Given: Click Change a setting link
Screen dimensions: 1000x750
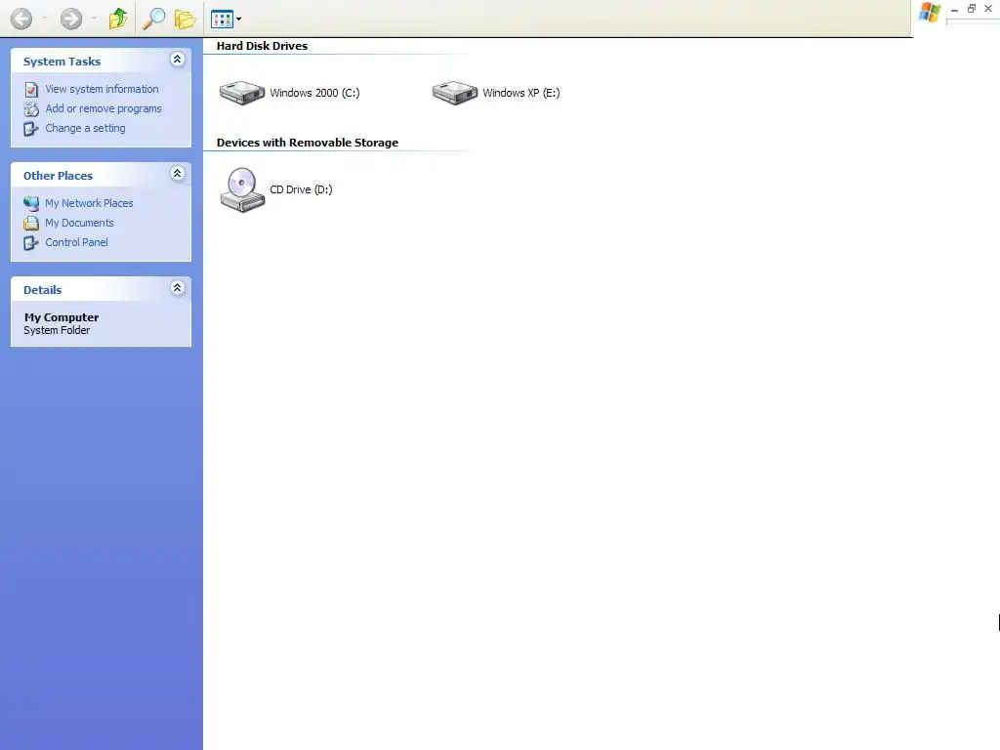Looking at the screenshot, I should click(86, 128).
